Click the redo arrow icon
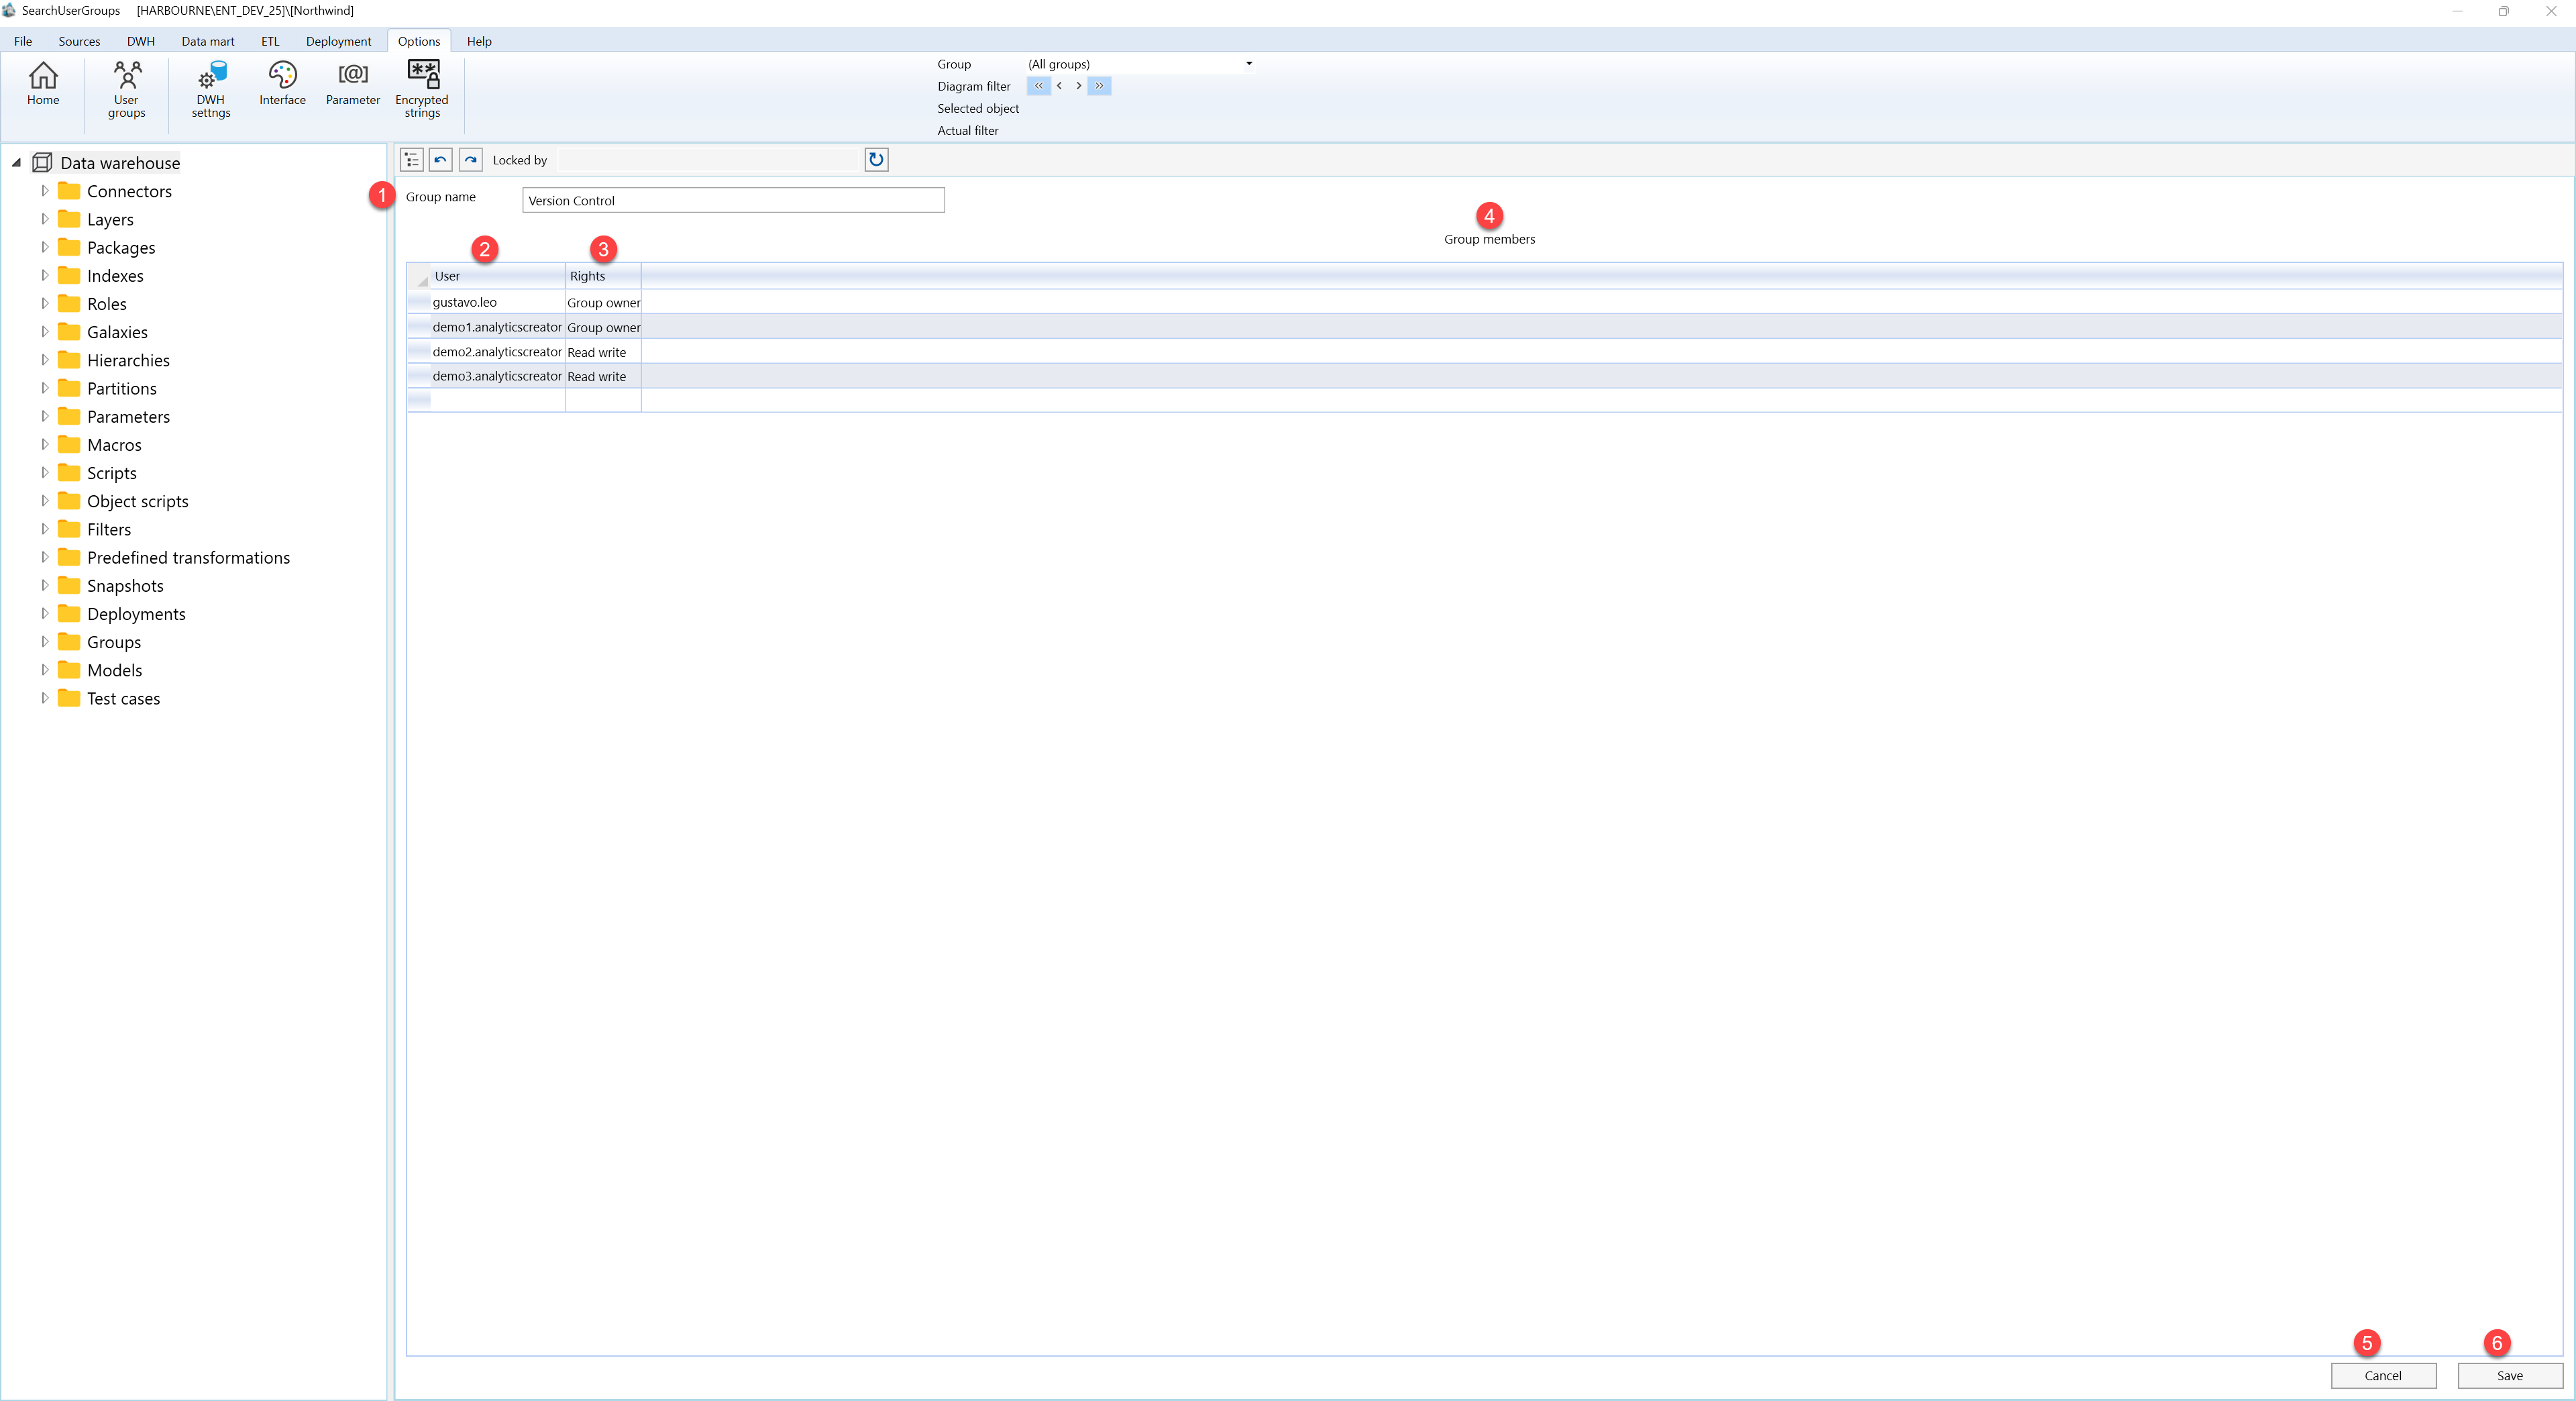Image resolution: width=2576 pixels, height=1401 pixels. pyautogui.click(x=471, y=160)
